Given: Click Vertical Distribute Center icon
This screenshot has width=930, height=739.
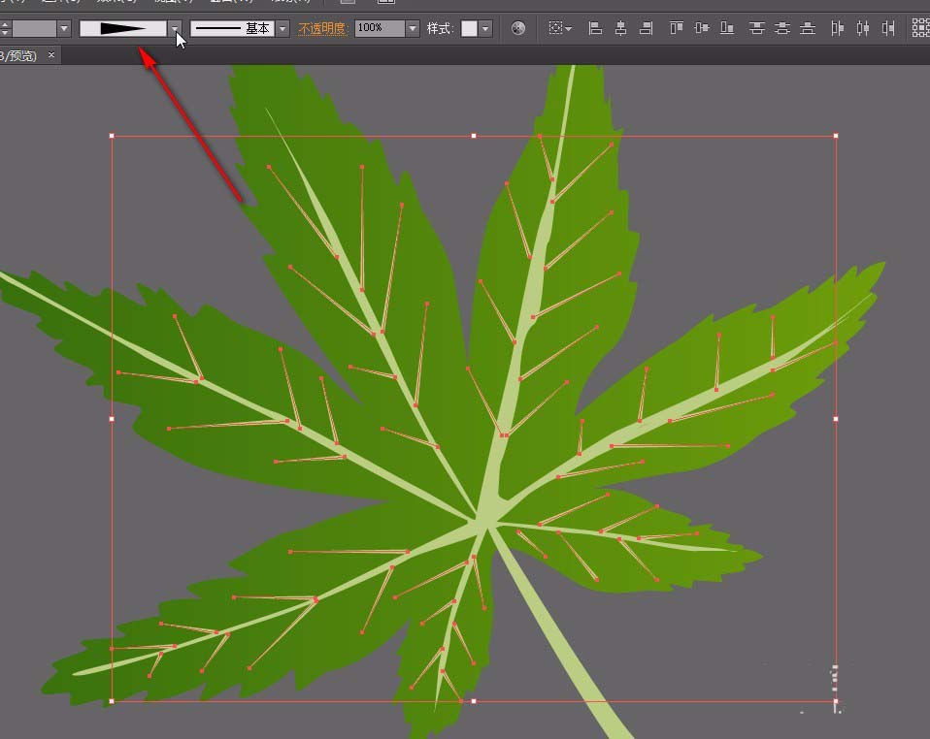Looking at the screenshot, I should click(x=782, y=28).
